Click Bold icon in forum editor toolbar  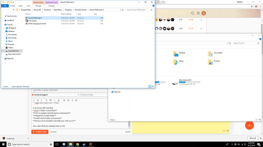click(38, 100)
